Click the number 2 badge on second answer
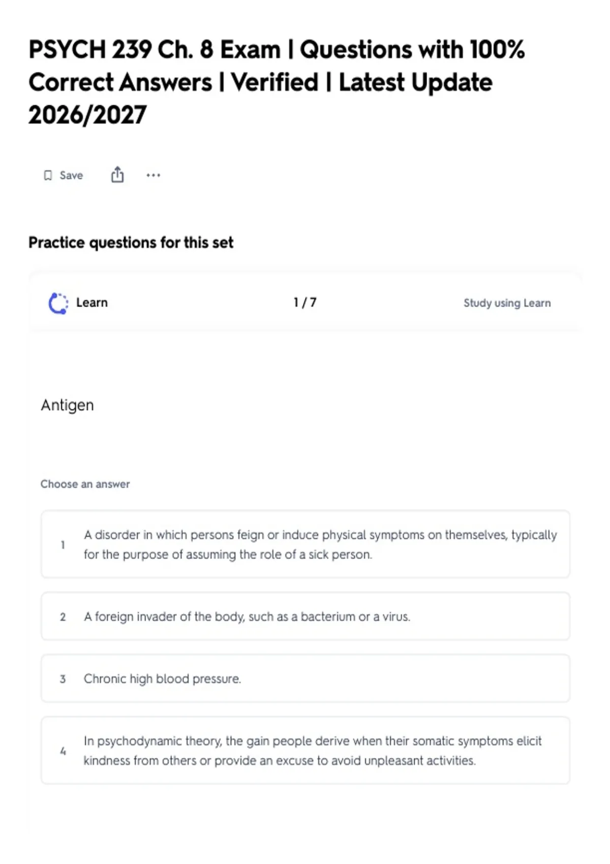610x864 pixels. pyautogui.click(x=63, y=616)
